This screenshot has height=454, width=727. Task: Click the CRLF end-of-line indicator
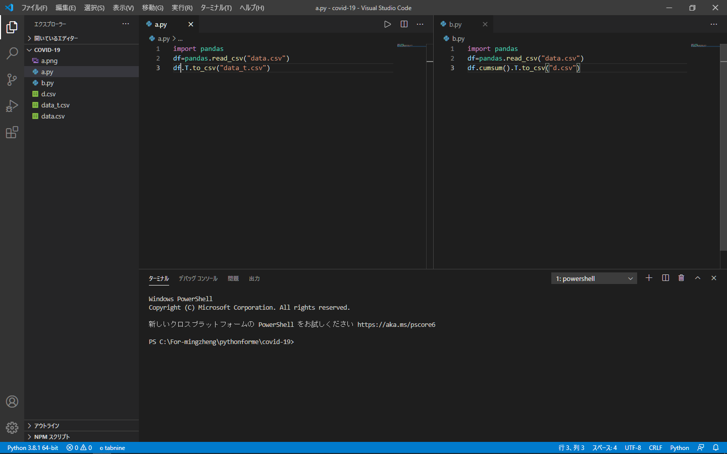(x=656, y=448)
